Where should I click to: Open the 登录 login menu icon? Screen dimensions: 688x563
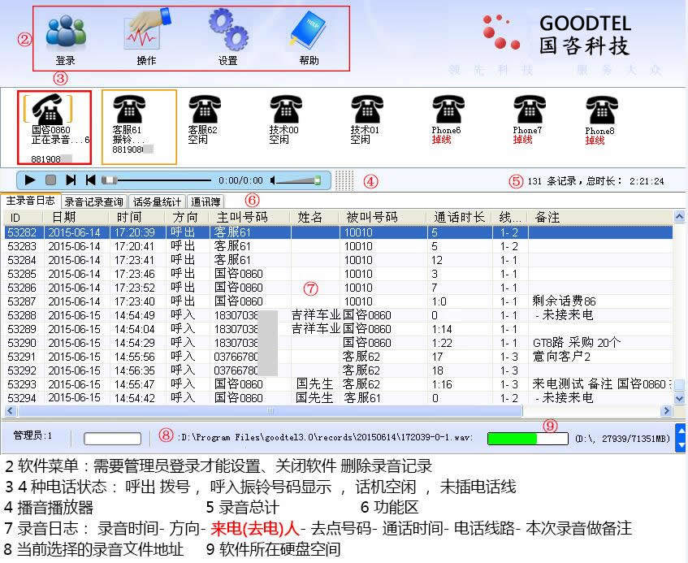(65, 32)
